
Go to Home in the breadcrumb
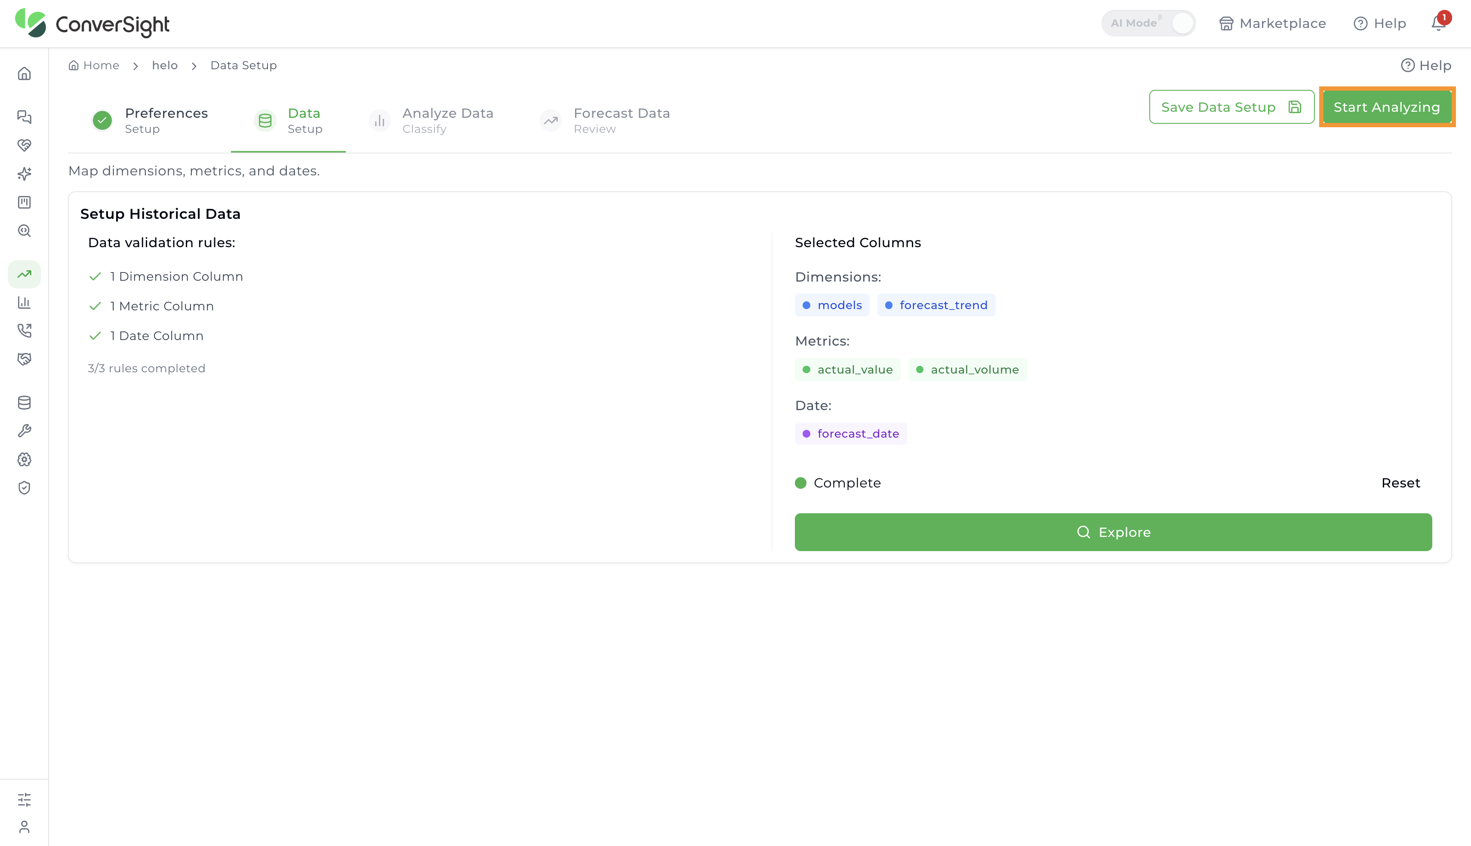(94, 65)
